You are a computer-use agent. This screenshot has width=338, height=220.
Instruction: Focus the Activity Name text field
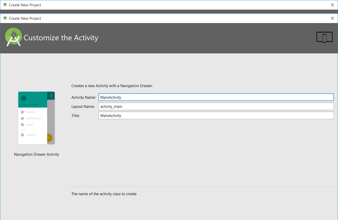[216, 97]
